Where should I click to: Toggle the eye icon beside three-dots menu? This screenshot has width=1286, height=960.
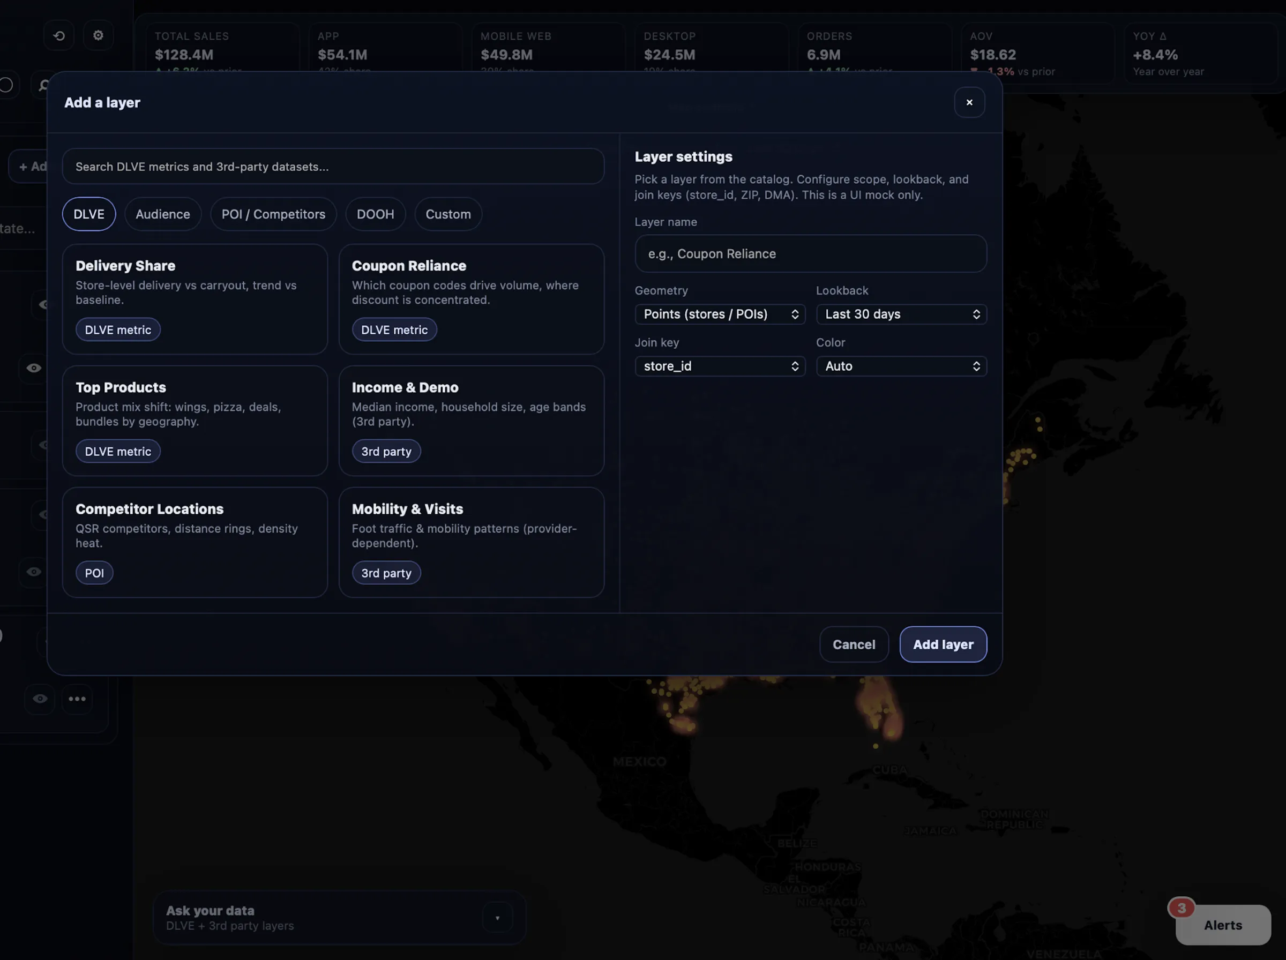tap(40, 699)
